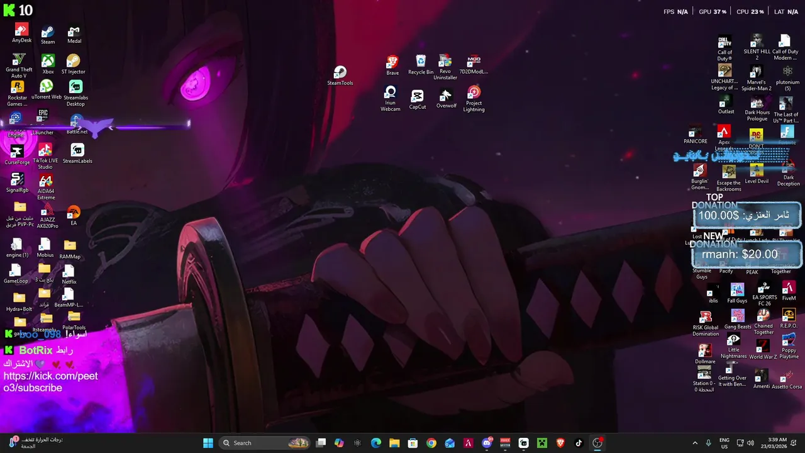Open the 7D2DModLauncher desktop icon
Image resolution: width=805 pixels, height=453 pixels.
[x=474, y=65]
